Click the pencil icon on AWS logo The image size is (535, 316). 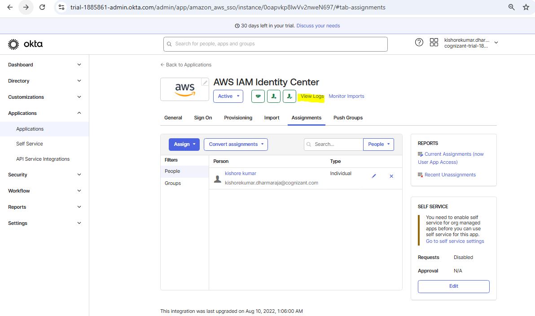205,82
